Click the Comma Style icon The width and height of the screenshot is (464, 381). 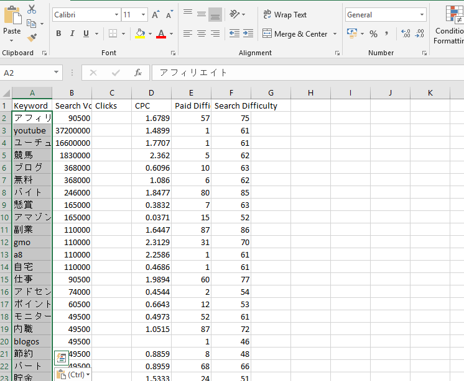386,34
